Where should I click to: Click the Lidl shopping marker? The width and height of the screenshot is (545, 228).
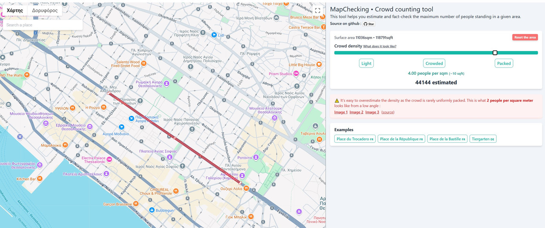click(x=214, y=35)
